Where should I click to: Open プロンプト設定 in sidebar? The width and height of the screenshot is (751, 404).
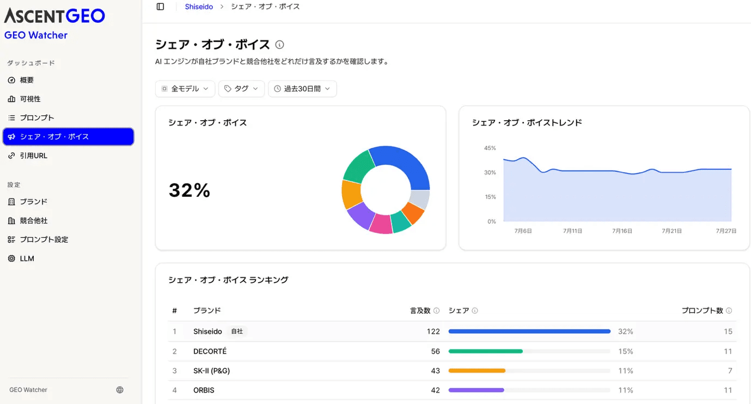click(x=68, y=239)
